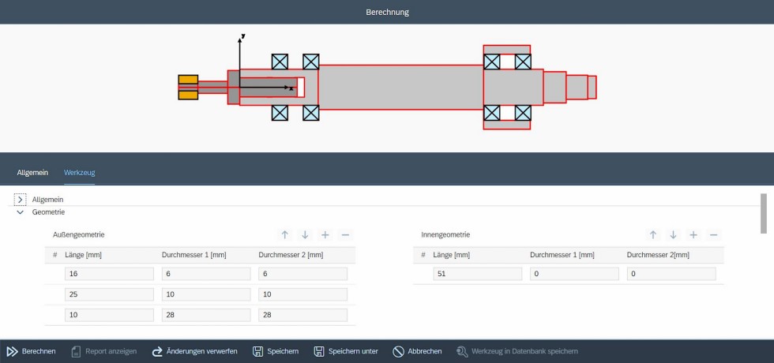Viewport: 774px width, 363px height.
Task: Click the Speichern button
Action: click(275, 351)
